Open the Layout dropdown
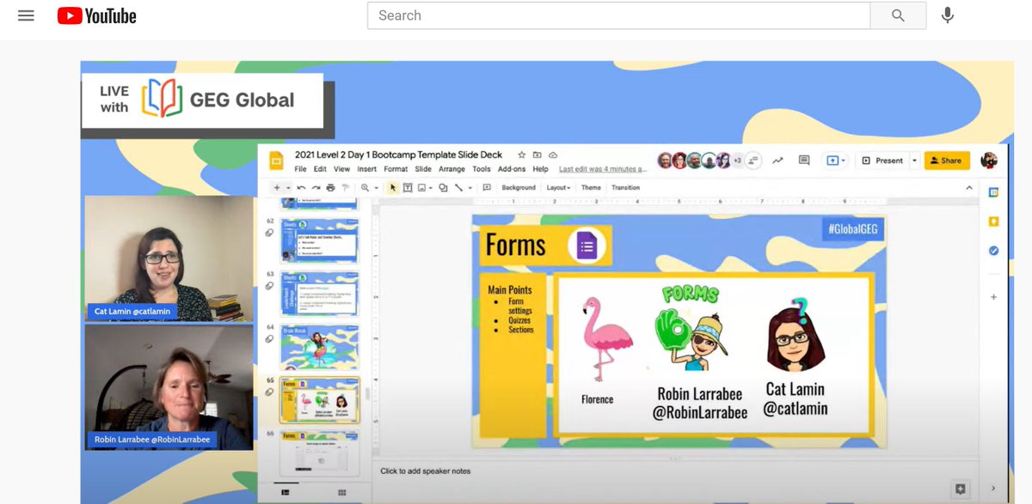Screen dimensions: 1032x504 point(558,187)
